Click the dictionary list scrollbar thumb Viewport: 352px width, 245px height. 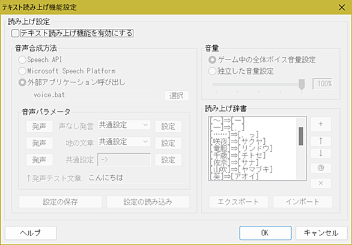tap(301, 136)
